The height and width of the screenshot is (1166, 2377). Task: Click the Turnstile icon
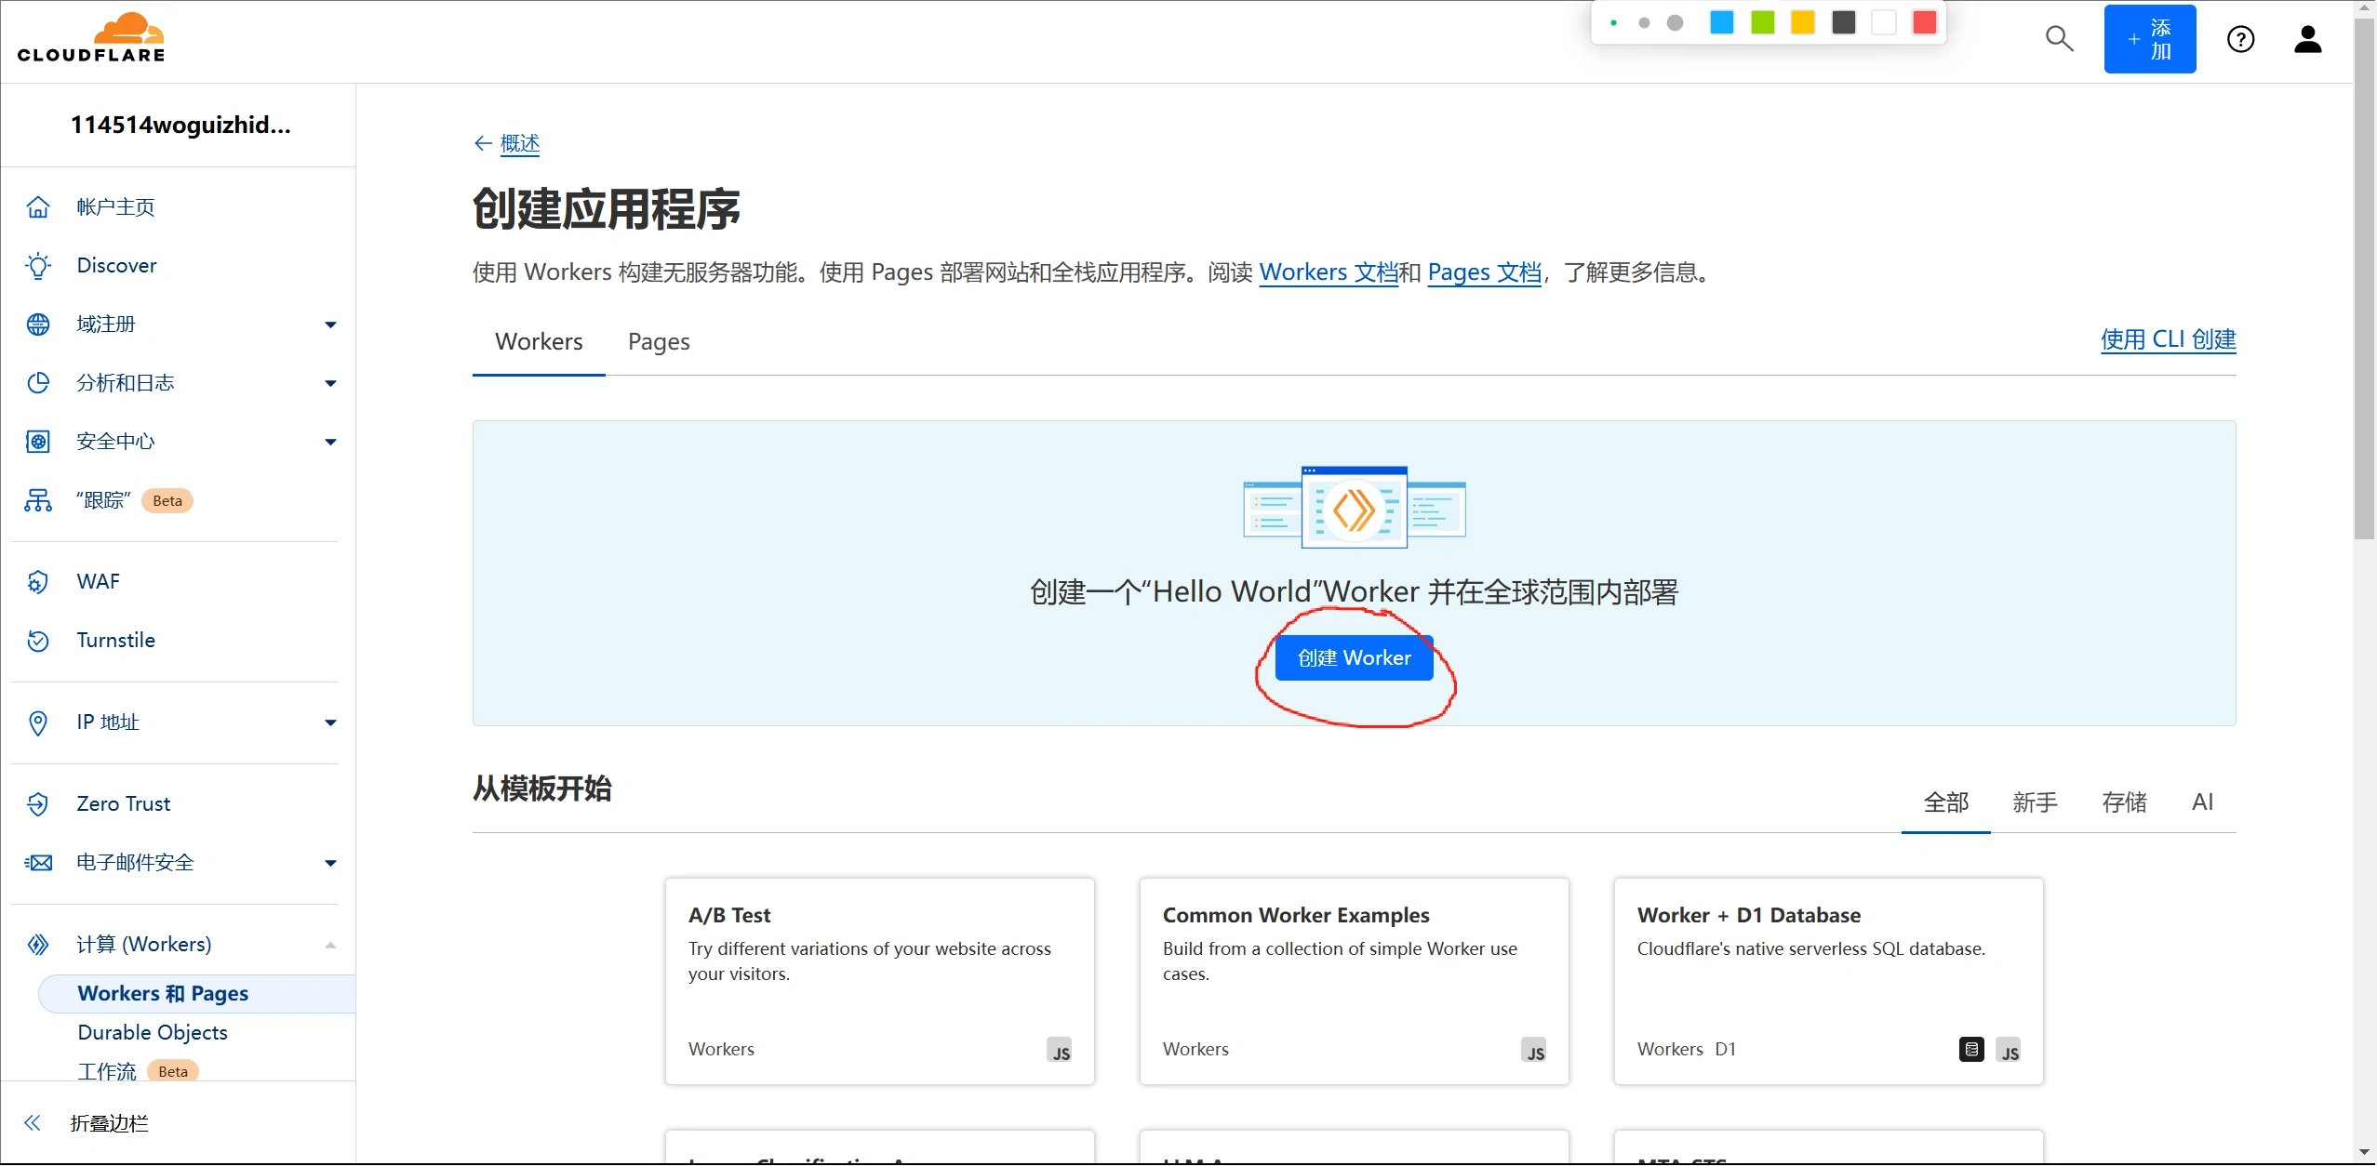coord(38,641)
